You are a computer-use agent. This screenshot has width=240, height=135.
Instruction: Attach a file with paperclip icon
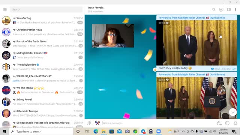pyautogui.click(x=89, y=123)
